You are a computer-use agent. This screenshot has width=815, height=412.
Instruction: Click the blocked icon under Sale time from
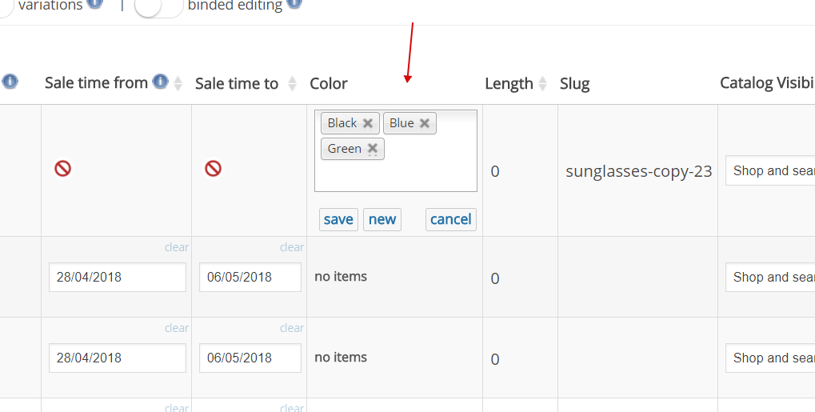point(62,169)
